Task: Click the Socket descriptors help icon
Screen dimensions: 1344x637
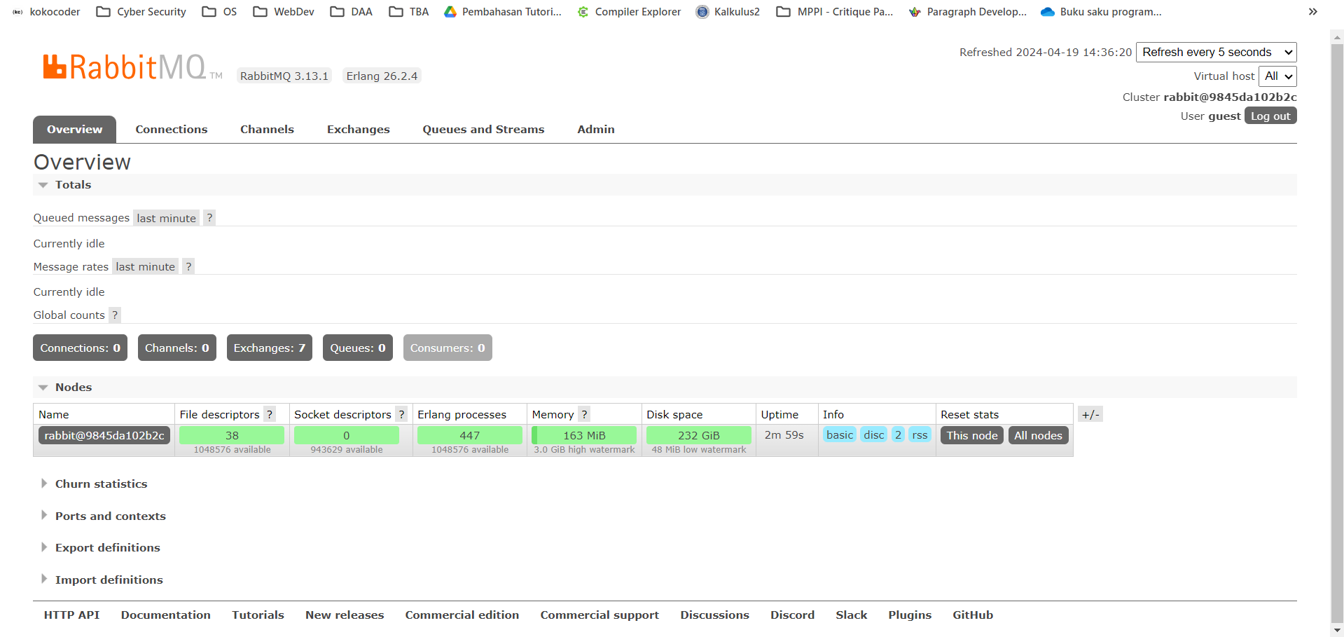Action: 401,414
